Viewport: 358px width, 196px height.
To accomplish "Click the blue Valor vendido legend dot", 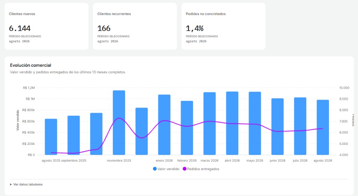I will pyautogui.click(x=155, y=169).
